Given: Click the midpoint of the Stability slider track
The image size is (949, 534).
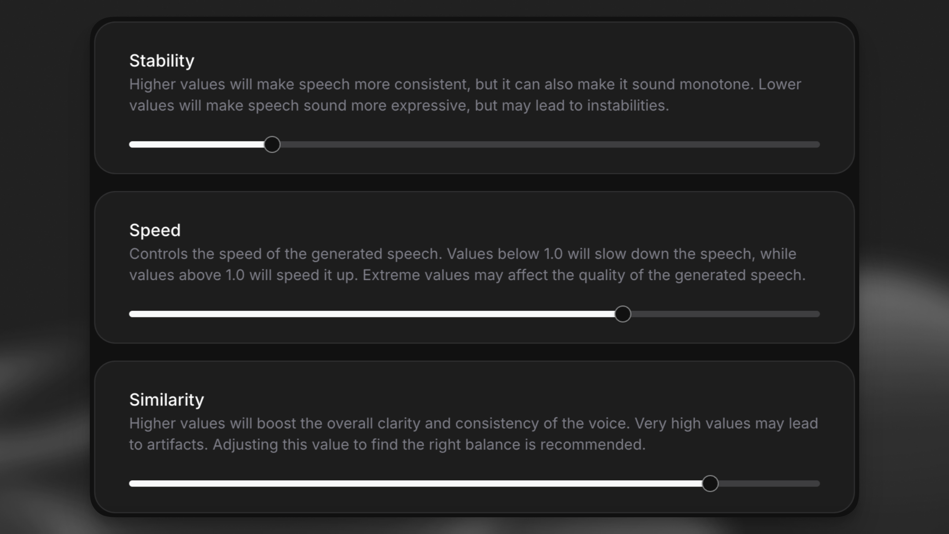Looking at the screenshot, I should point(474,144).
